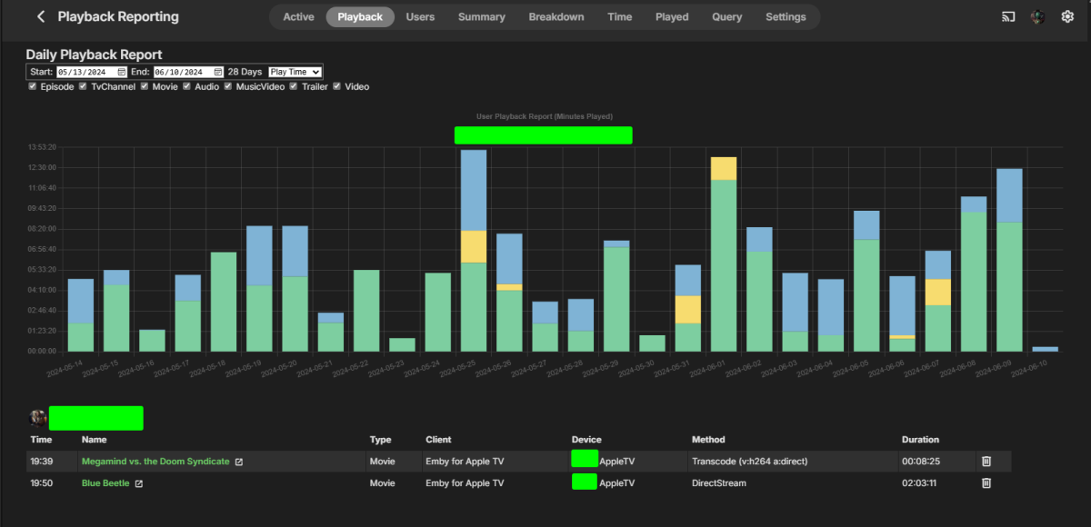Disable the MusicVideo checkbox
The width and height of the screenshot is (1091, 527).
point(228,86)
